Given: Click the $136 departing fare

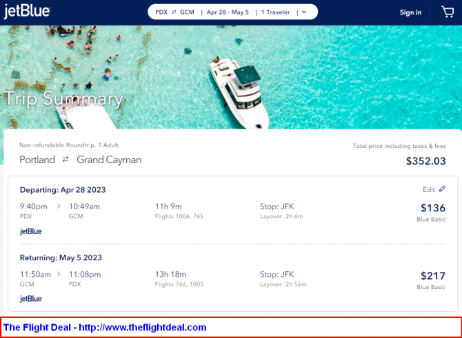Looking at the screenshot, I should pos(433,208).
